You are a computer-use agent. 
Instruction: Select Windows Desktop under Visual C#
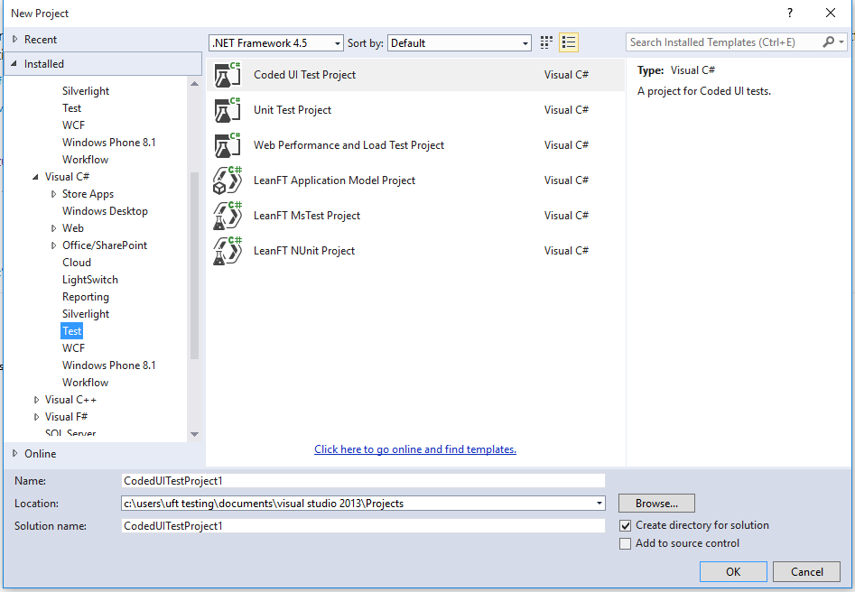click(105, 211)
